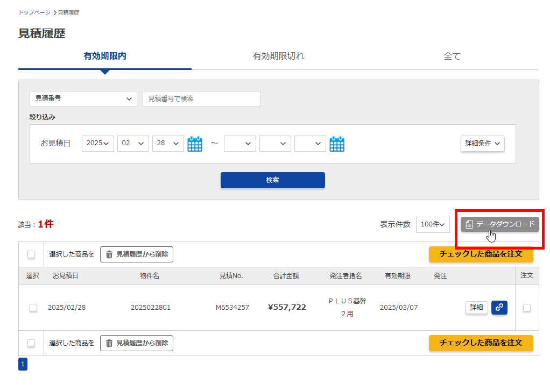Viewport: 550px width, 391px height.
Task: Go to トップページ breadcrumb link
Action: (34, 12)
